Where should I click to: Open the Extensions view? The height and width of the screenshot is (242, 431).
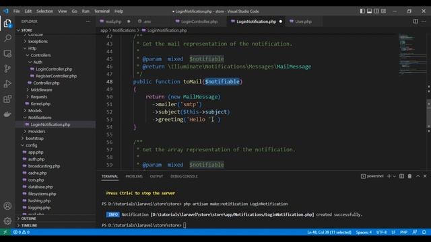[x=7, y=99]
